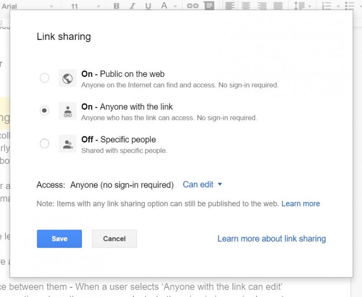Click the person-with-link icon for Anyone with the link
362x297 pixels.
coord(67,111)
